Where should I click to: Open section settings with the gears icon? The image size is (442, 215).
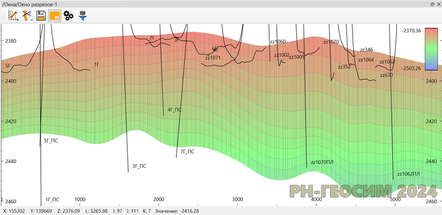[x=68, y=15]
